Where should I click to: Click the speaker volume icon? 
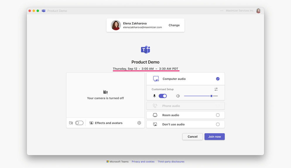coord(178,96)
